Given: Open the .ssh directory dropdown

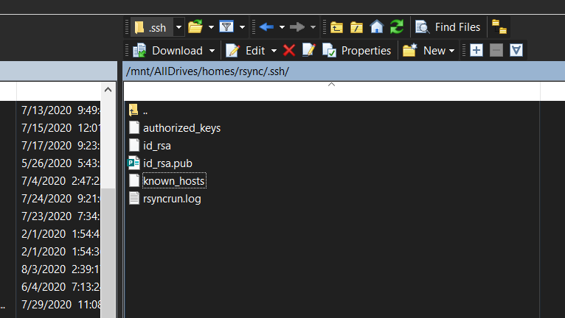Looking at the screenshot, I should (178, 27).
